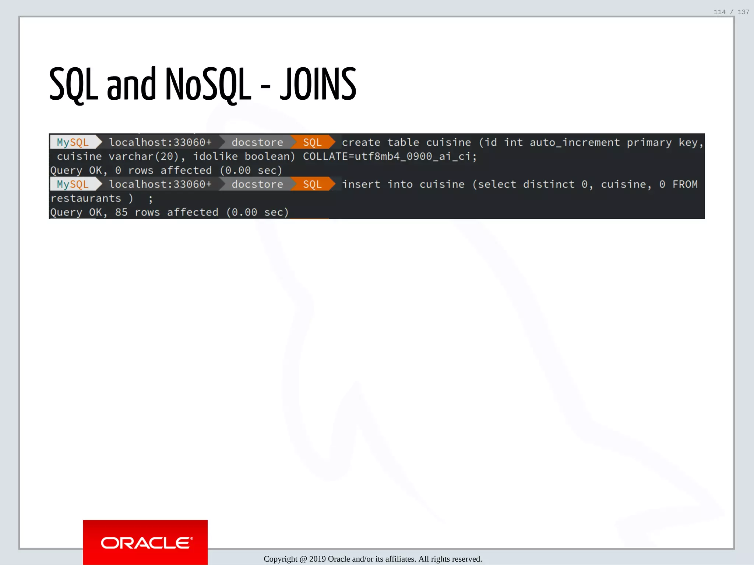The height and width of the screenshot is (565, 754).
Task: Click the Oracle logo
Action: 145,542
